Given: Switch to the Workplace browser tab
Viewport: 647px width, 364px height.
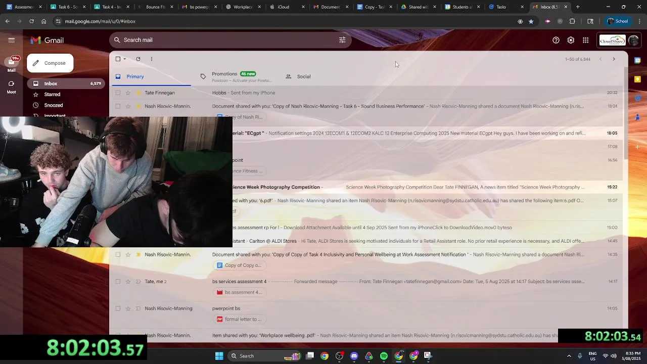Looking at the screenshot, I should (243, 7).
